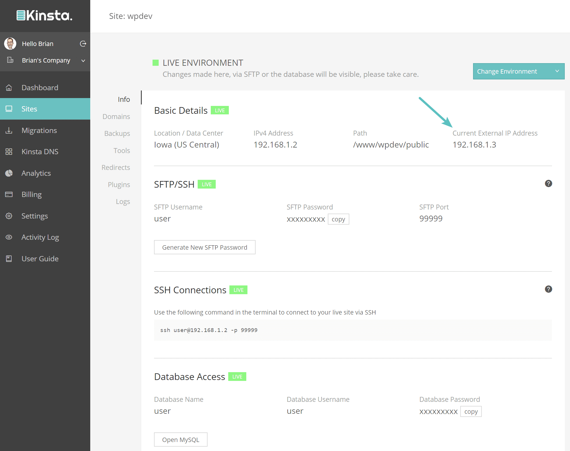This screenshot has height=451, width=570.
Task: Click the Analytics icon in sidebar
Action: [10, 173]
